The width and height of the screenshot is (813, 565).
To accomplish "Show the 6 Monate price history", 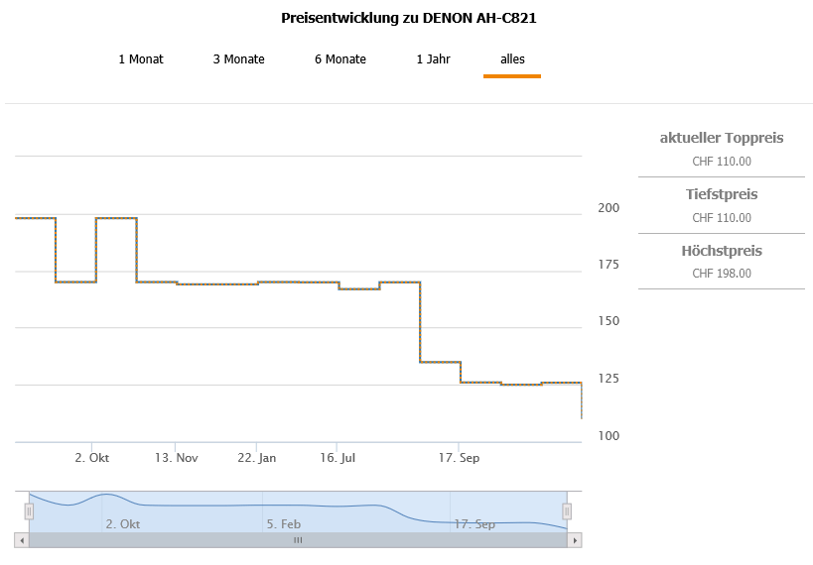I will pos(340,59).
